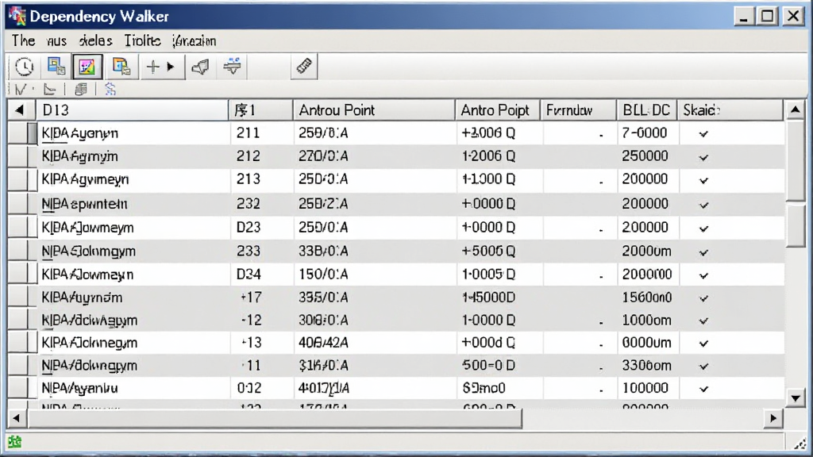The image size is (813, 457).
Task: Sort by the D13 column header
Action: [132, 109]
